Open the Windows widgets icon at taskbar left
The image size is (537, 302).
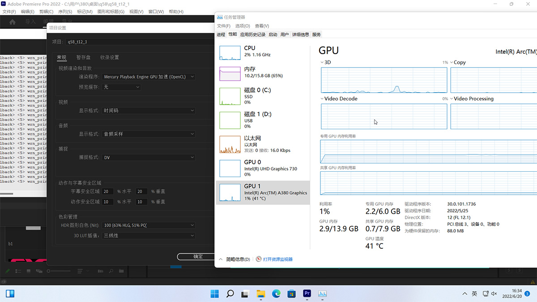[x=10, y=293]
